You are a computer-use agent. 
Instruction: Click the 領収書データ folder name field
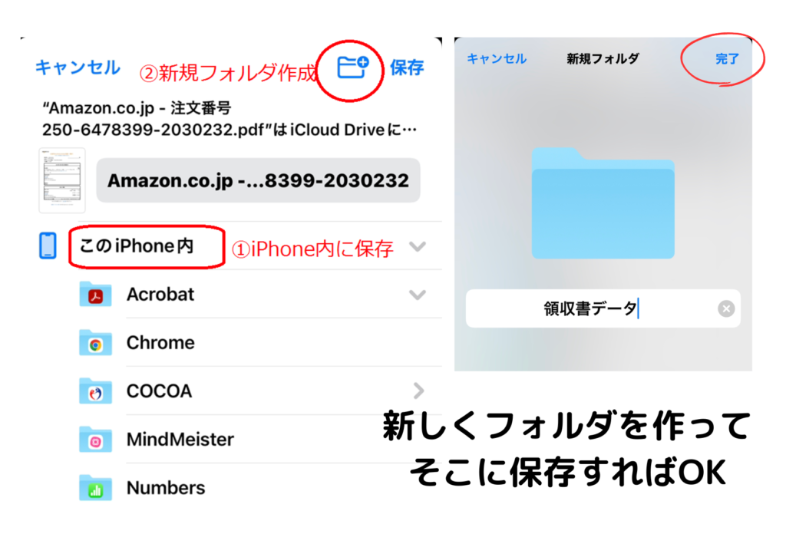pyautogui.click(x=603, y=308)
